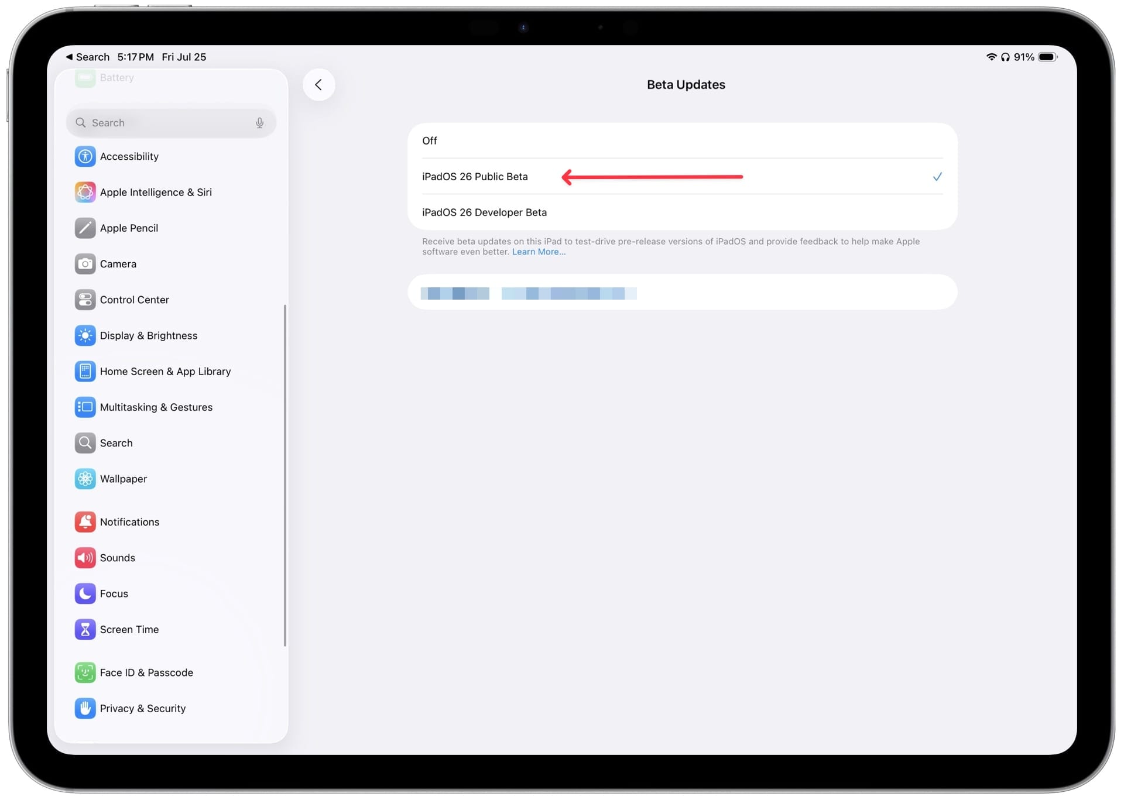The height and width of the screenshot is (800, 1124).
Task: Go back with the chevron button
Action: 318,85
